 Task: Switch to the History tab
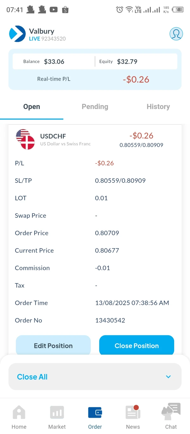[x=158, y=107]
